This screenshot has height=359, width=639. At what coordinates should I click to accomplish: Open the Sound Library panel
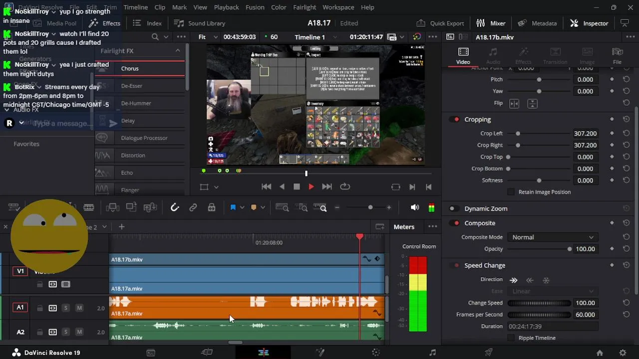pos(199,23)
